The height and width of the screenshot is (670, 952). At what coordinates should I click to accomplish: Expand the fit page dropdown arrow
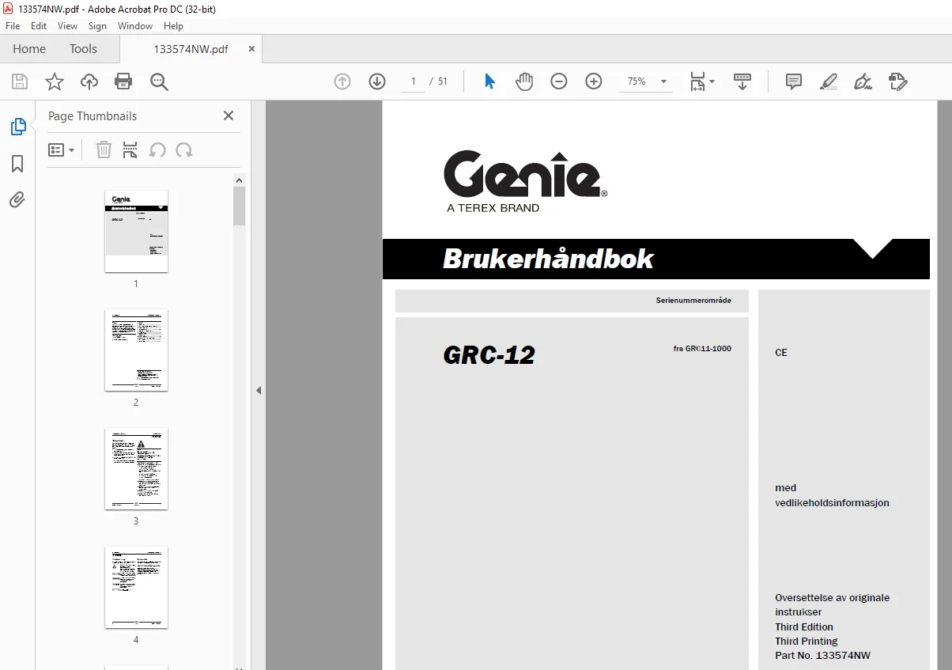pos(712,81)
